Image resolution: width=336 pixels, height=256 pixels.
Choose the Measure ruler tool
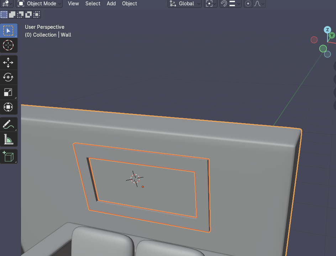8,139
